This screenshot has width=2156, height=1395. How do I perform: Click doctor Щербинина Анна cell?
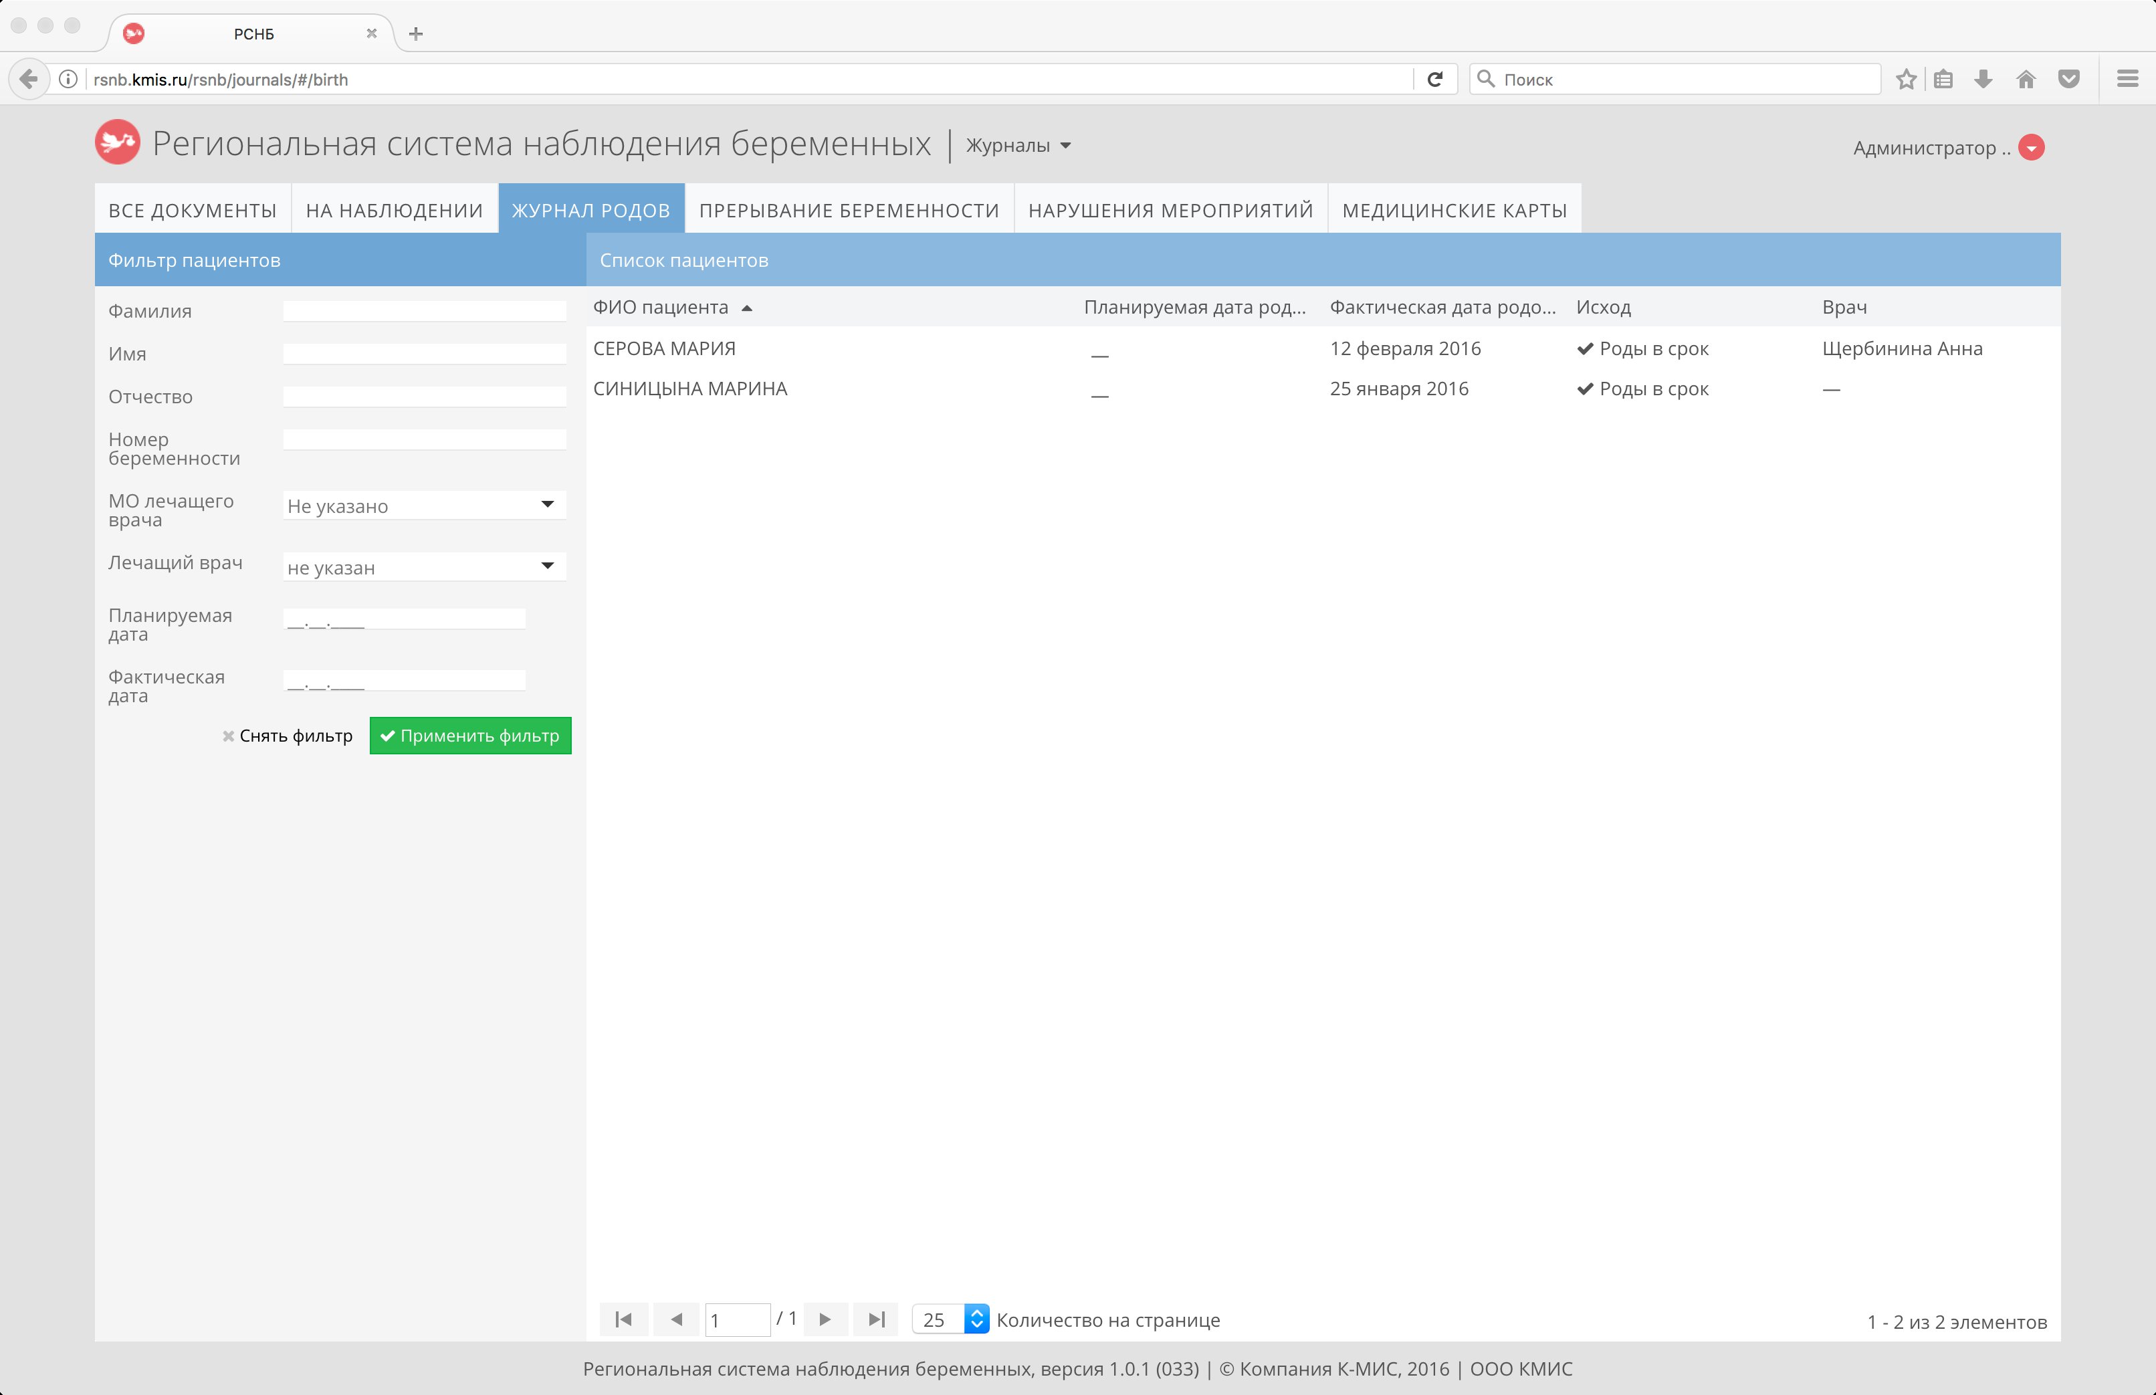pyautogui.click(x=1903, y=349)
